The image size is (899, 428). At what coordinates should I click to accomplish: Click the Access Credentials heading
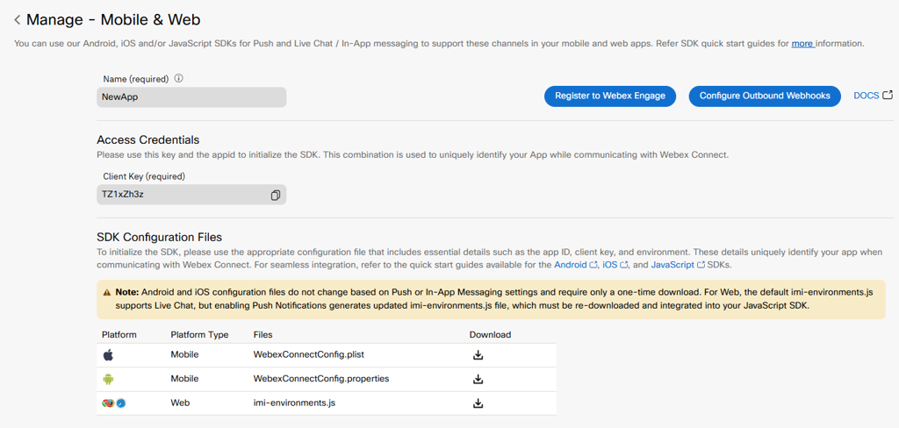(x=147, y=139)
